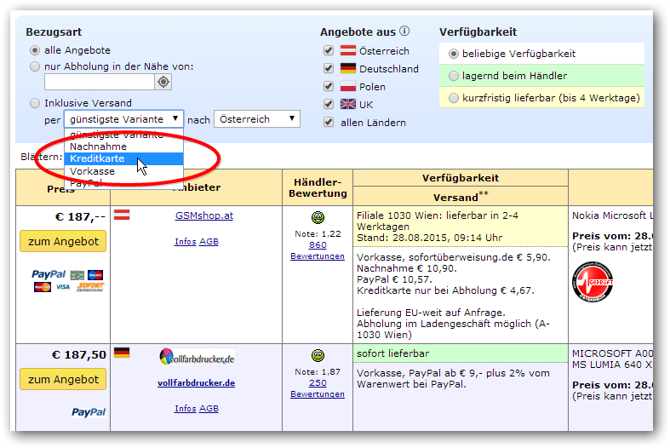Select the Inklusive Versand radio button
Image resolution: width=670 pixels, height=448 pixels.
point(35,103)
